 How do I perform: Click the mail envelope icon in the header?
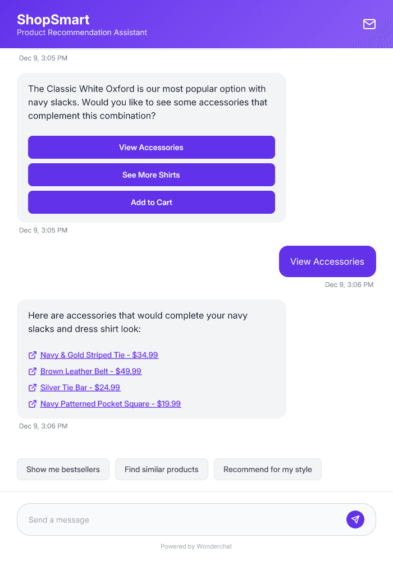(x=369, y=24)
